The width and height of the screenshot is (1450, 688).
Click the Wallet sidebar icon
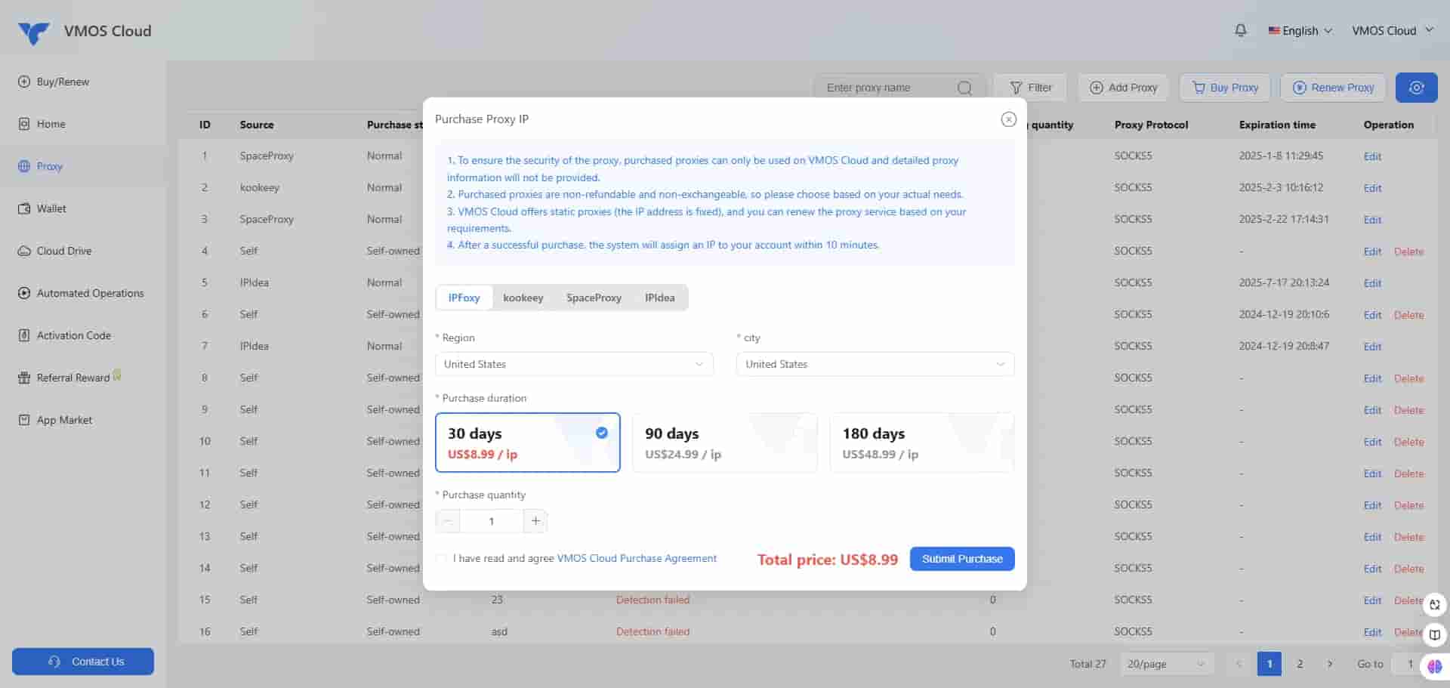[23, 208]
